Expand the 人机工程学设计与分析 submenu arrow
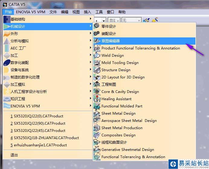This screenshot has width=209, height=169. pos(91,91)
